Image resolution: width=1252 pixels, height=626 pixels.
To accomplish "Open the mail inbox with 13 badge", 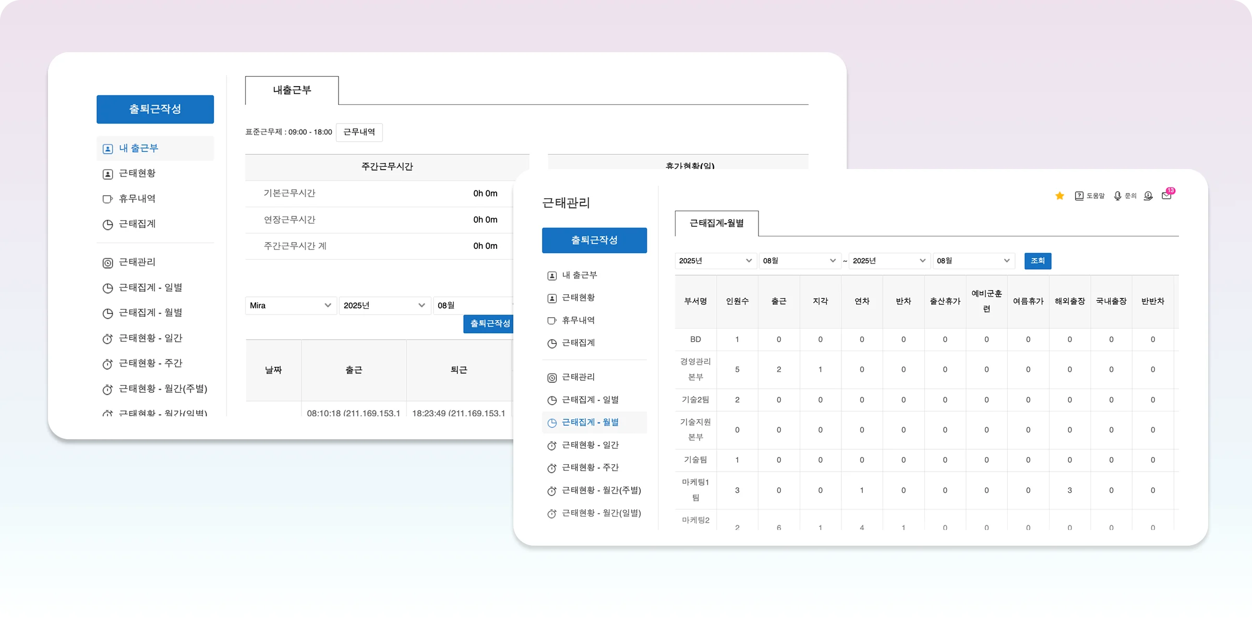I will (x=1166, y=196).
